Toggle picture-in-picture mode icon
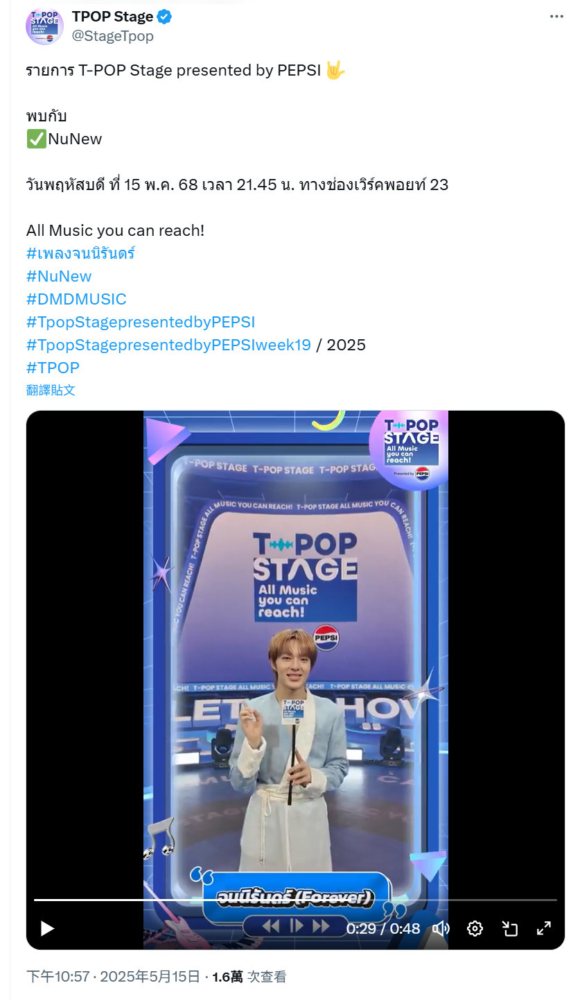The image size is (580, 1001). point(510,928)
